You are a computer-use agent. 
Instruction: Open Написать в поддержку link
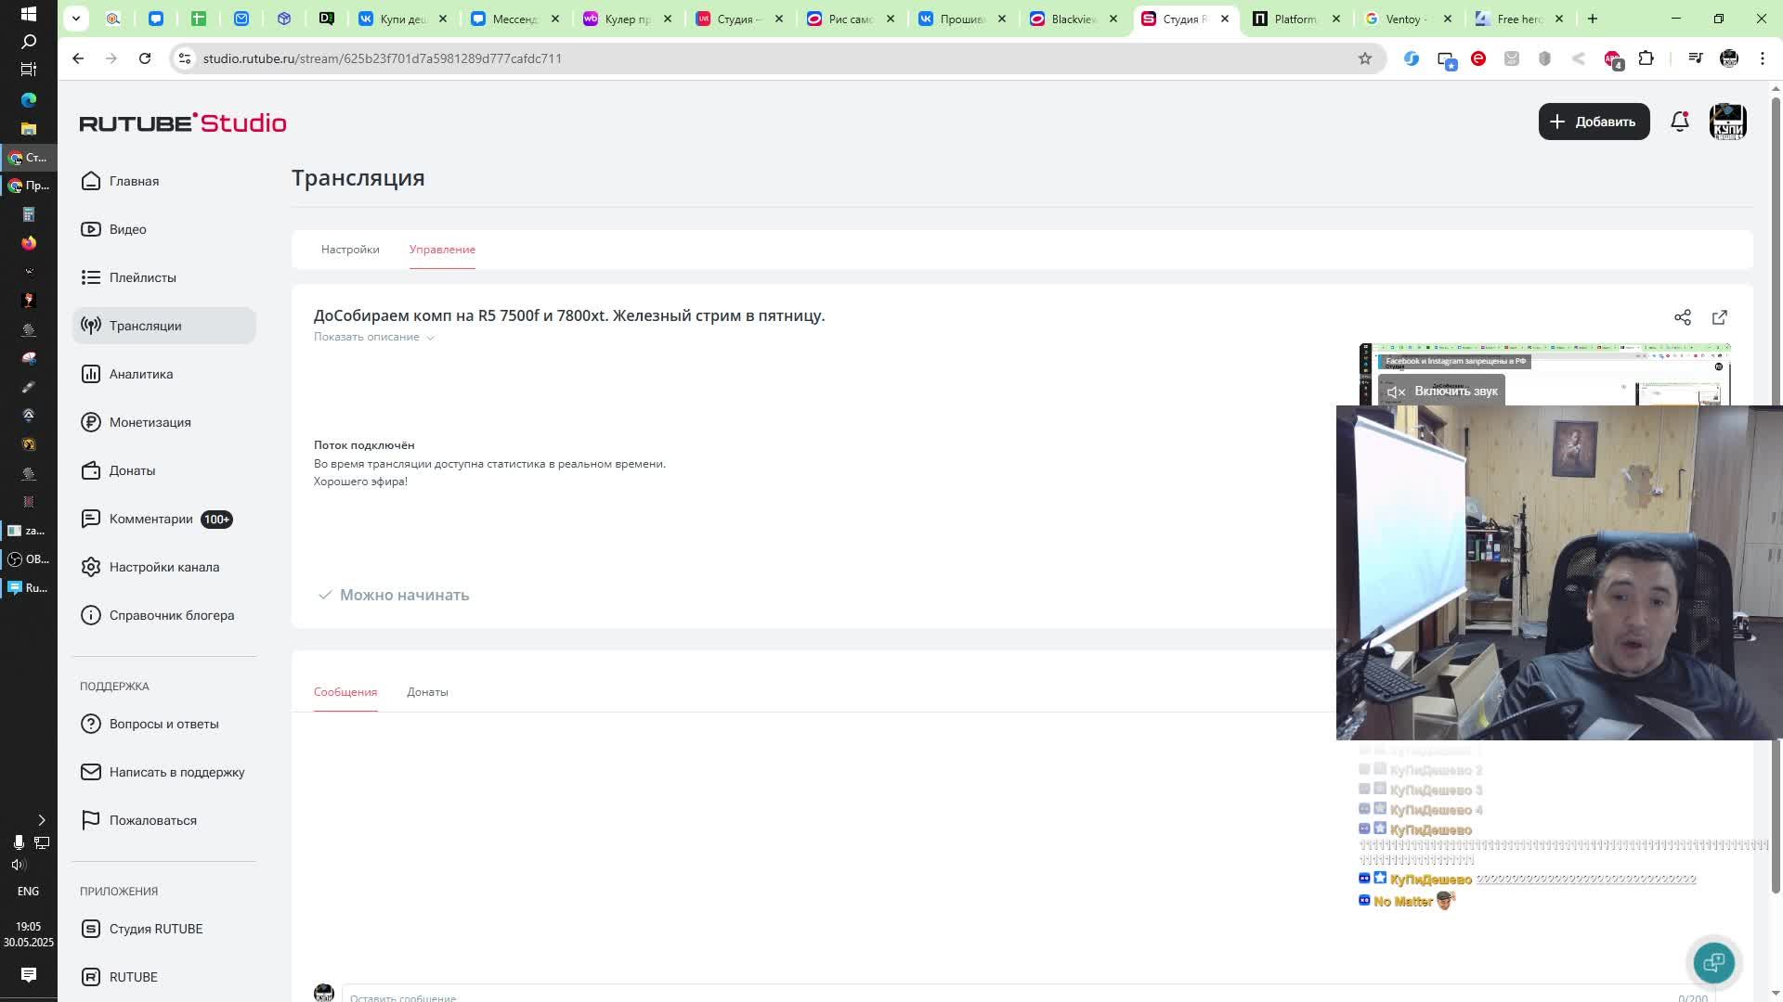click(x=176, y=772)
